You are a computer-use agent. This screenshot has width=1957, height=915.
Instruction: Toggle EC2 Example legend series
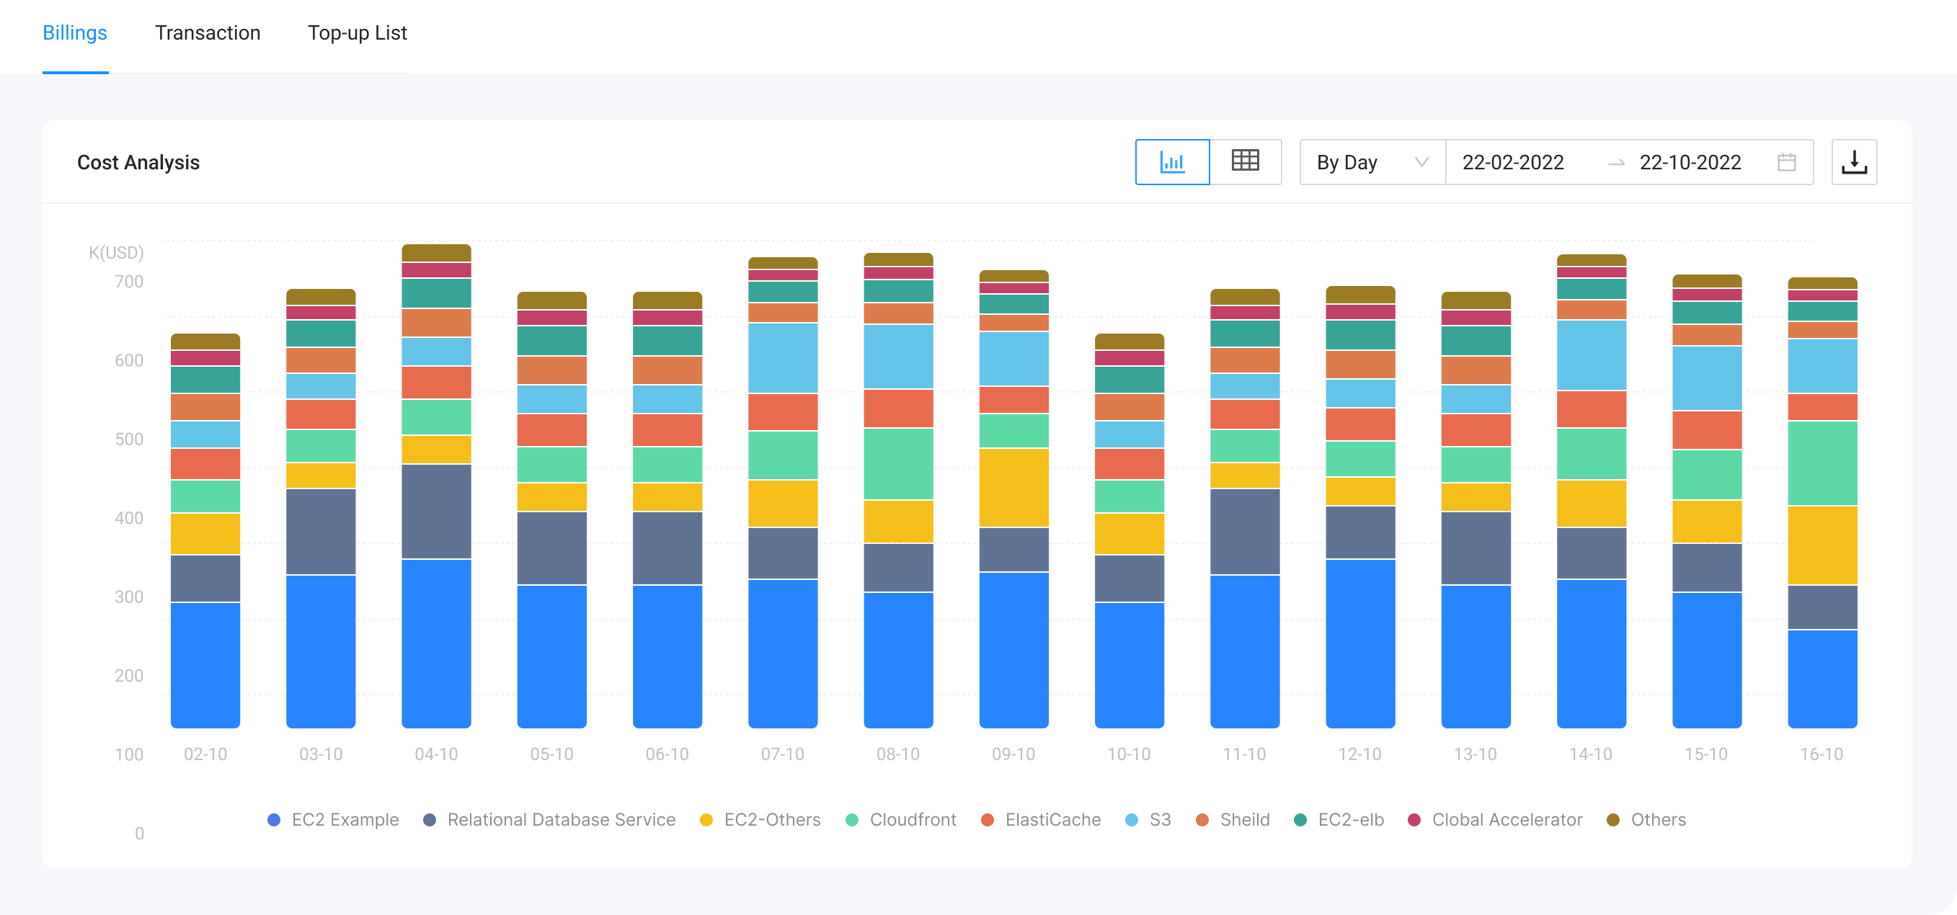333,819
